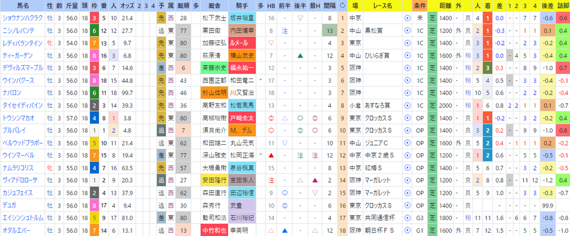Play race video for ショウナンハクラク row
The height and width of the screenshot is (236, 570).
click(407, 18)
